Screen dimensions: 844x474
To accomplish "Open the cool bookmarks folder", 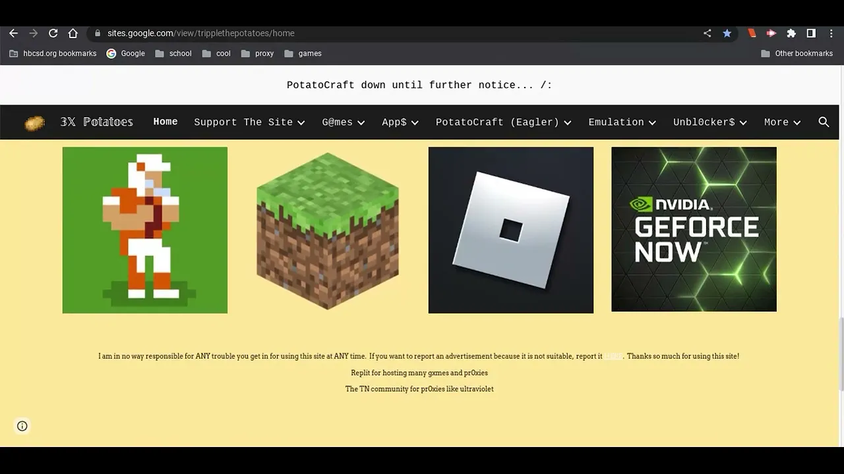I will [216, 53].
